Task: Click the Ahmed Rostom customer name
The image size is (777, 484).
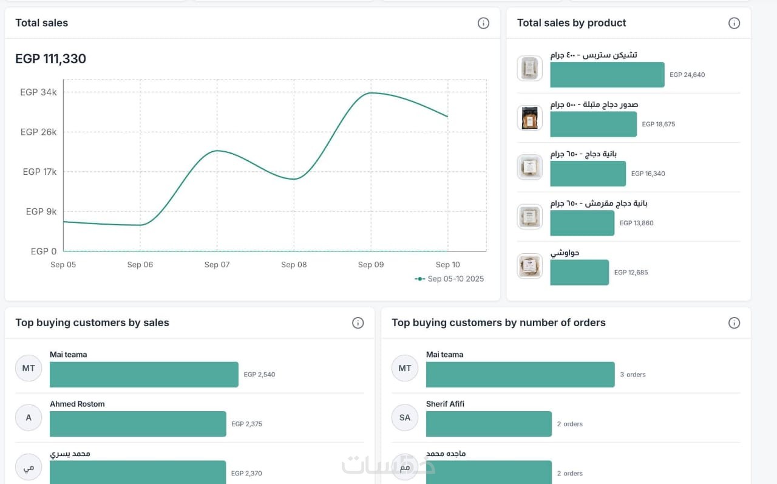Action: 77,404
